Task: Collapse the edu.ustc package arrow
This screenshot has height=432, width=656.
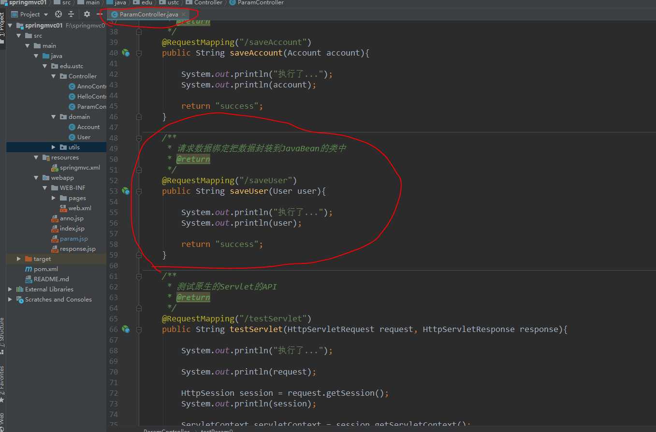Action: [44, 66]
